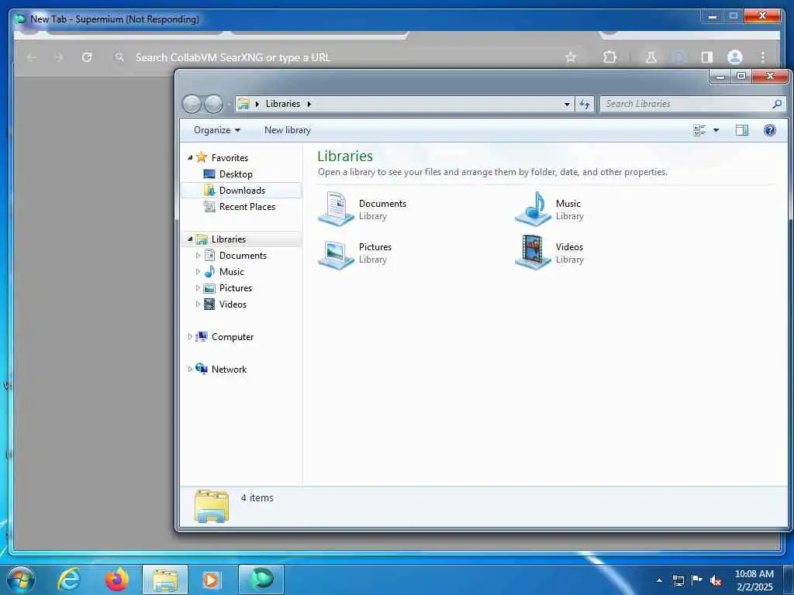The height and width of the screenshot is (595, 794).
Task: Expand the Documents tree node arrow
Action: pos(198,256)
